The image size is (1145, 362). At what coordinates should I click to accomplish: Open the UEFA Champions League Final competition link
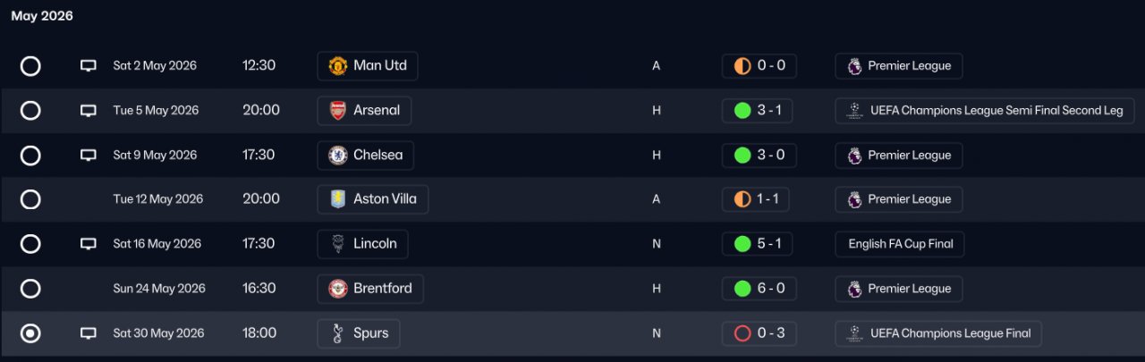[x=938, y=333]
